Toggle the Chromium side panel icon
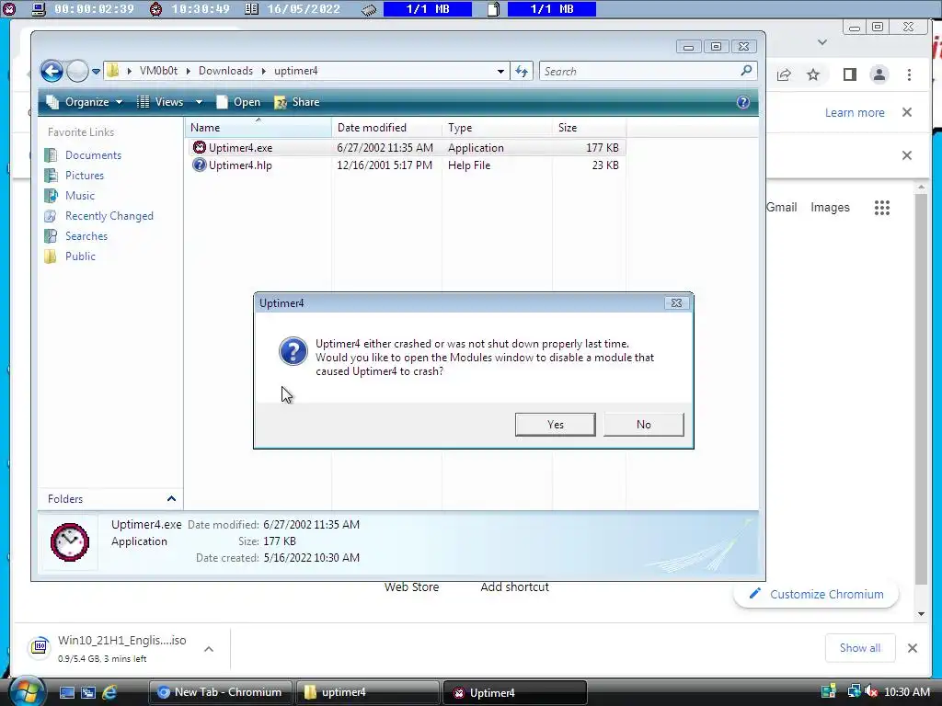 point(849,74)
